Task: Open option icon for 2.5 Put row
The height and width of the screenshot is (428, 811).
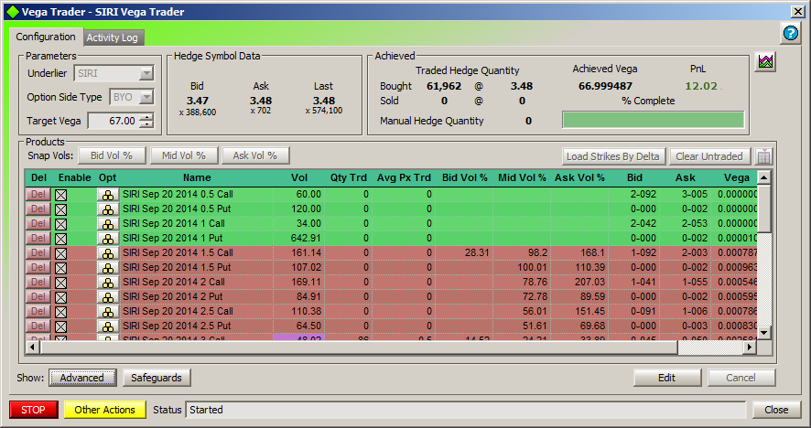Action: (108, 326)
